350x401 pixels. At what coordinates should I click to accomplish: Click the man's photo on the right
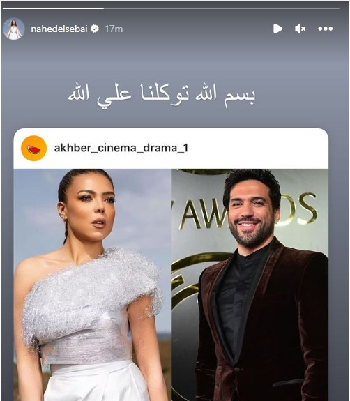tap(250, 285)
